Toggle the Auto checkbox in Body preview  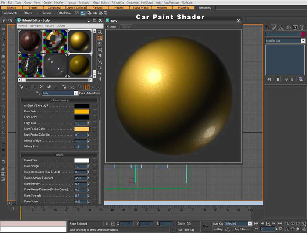[108, 26]
